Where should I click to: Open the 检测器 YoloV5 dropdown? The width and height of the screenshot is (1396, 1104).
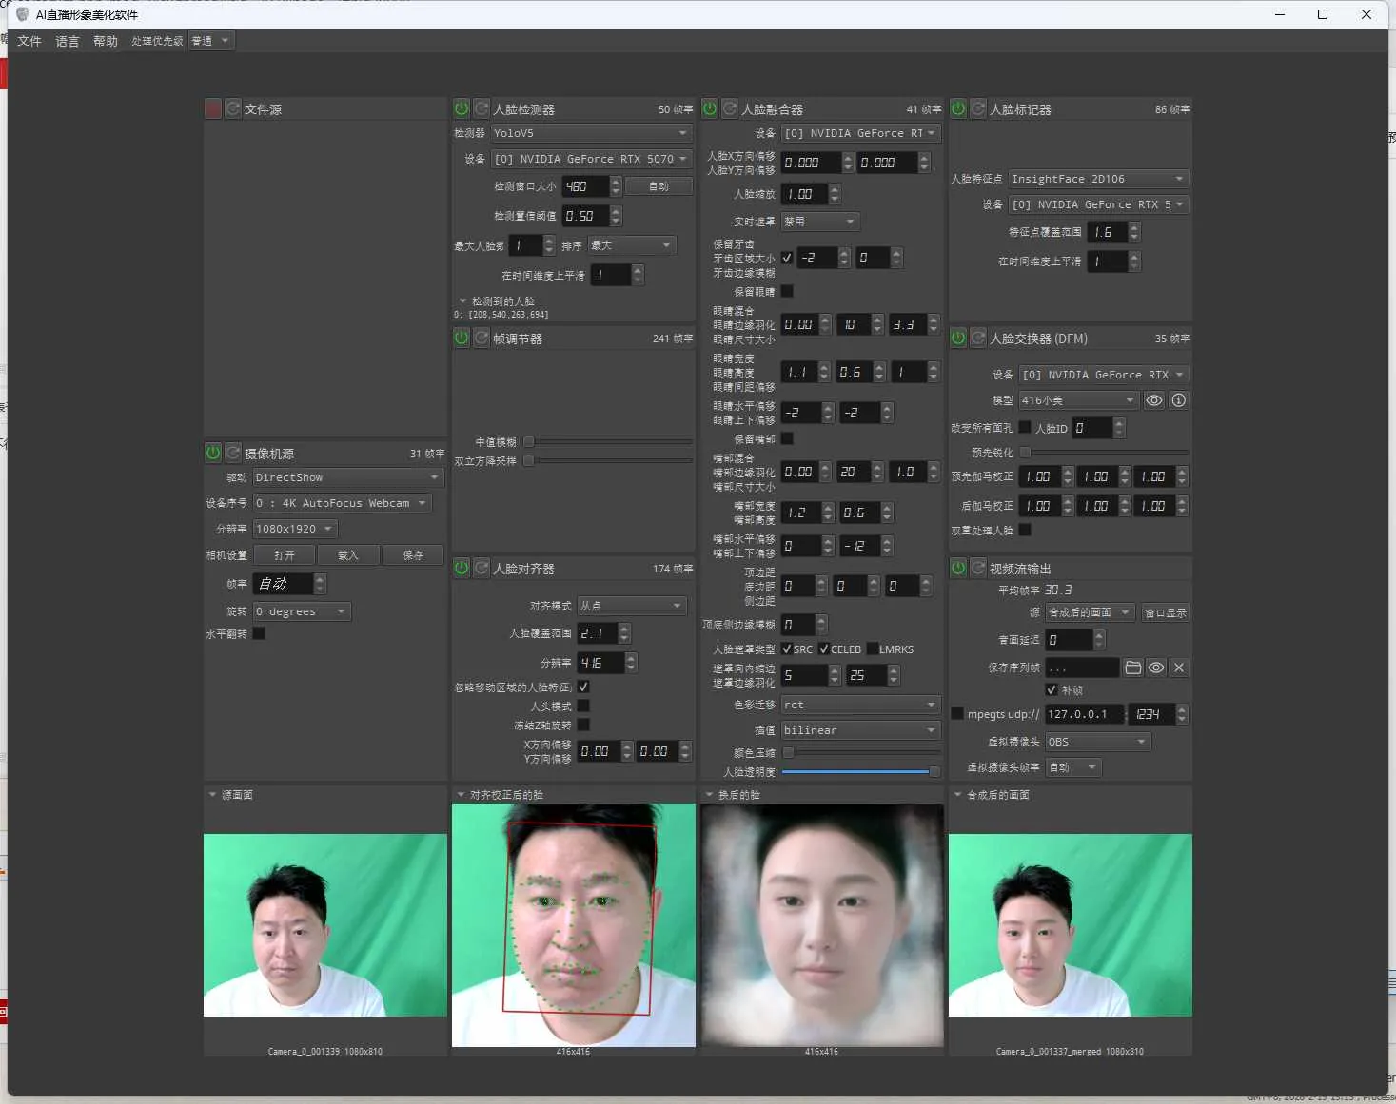tap(590, 133)
